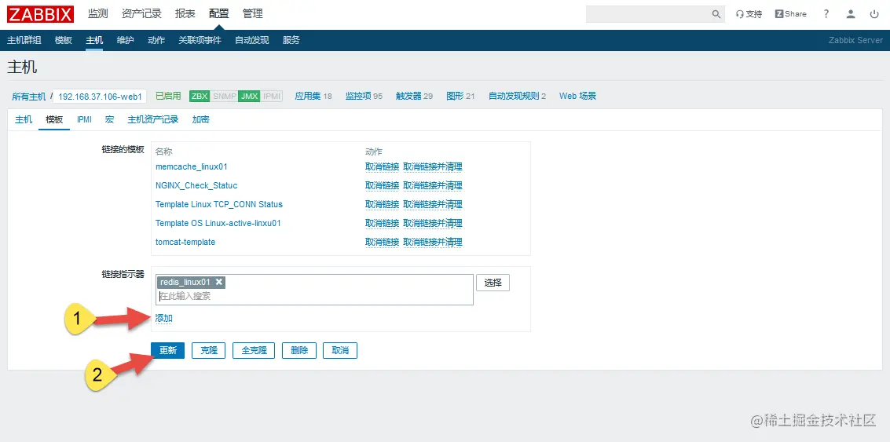Go to the 自动发现 submenu
Screen dimensions: 890x442
tap(251, 40)
